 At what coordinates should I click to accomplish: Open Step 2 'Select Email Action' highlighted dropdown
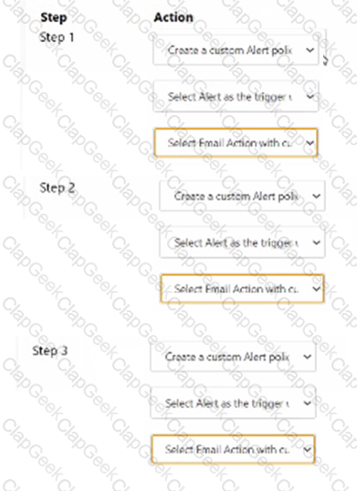(242, 288)
